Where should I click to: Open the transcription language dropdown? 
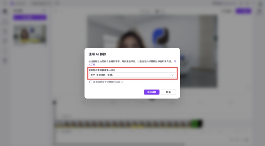coord(132,75)
